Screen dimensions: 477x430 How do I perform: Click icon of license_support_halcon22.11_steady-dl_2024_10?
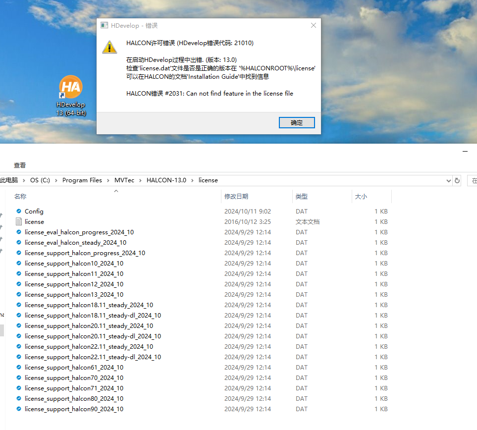coord(19,357)
